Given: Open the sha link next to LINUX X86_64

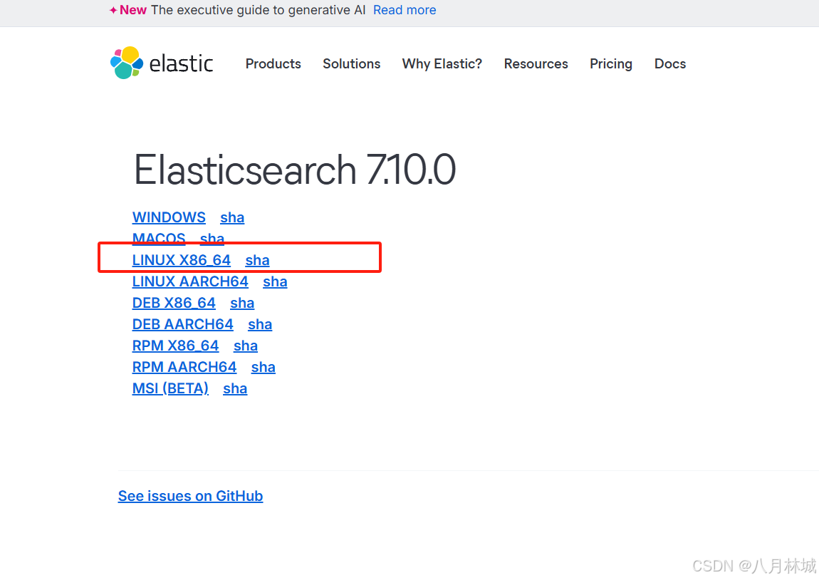Looking at the screenshot, I should click(x=258, y=260).
